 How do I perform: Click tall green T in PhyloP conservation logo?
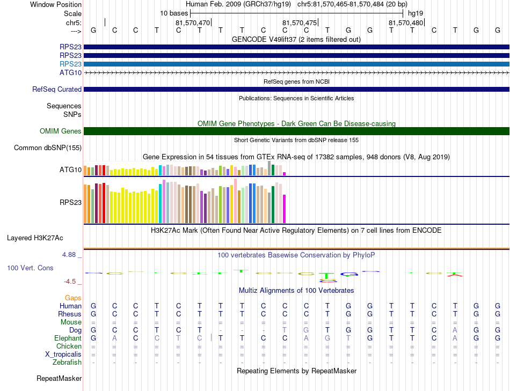point(327,277)
